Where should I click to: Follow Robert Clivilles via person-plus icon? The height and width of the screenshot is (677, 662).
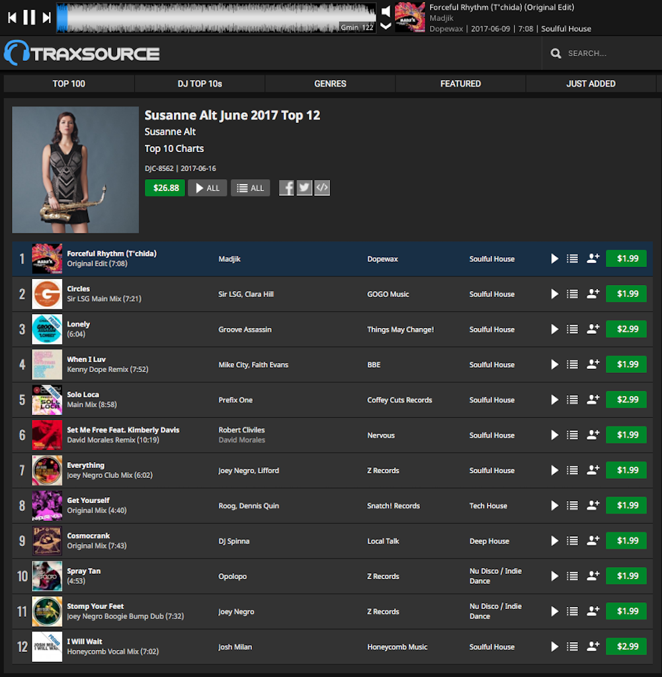593,435
